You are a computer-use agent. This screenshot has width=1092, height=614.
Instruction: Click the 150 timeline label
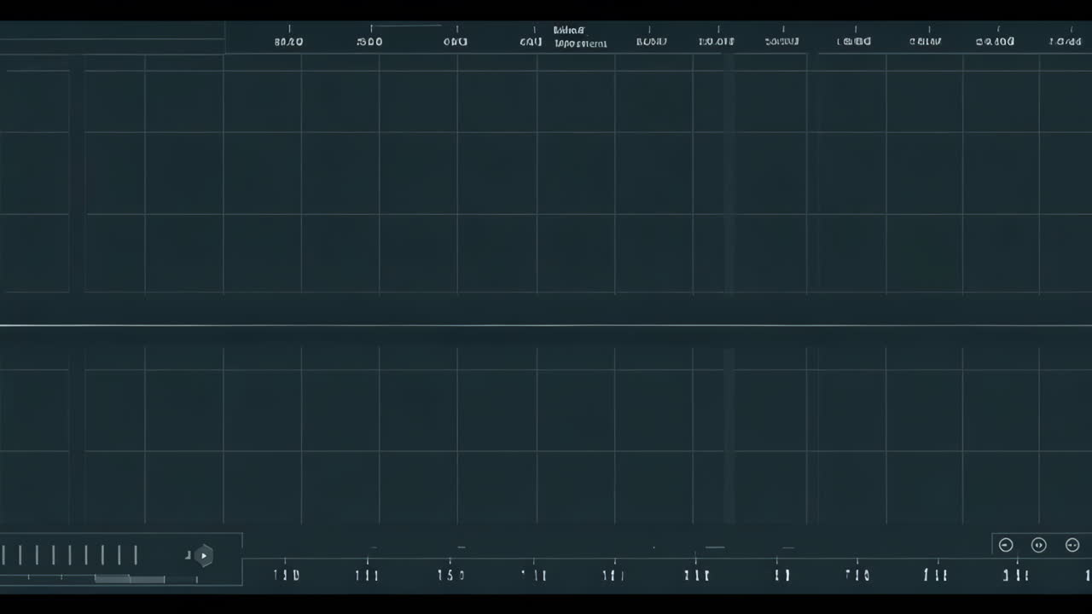(x=450, y=575)
